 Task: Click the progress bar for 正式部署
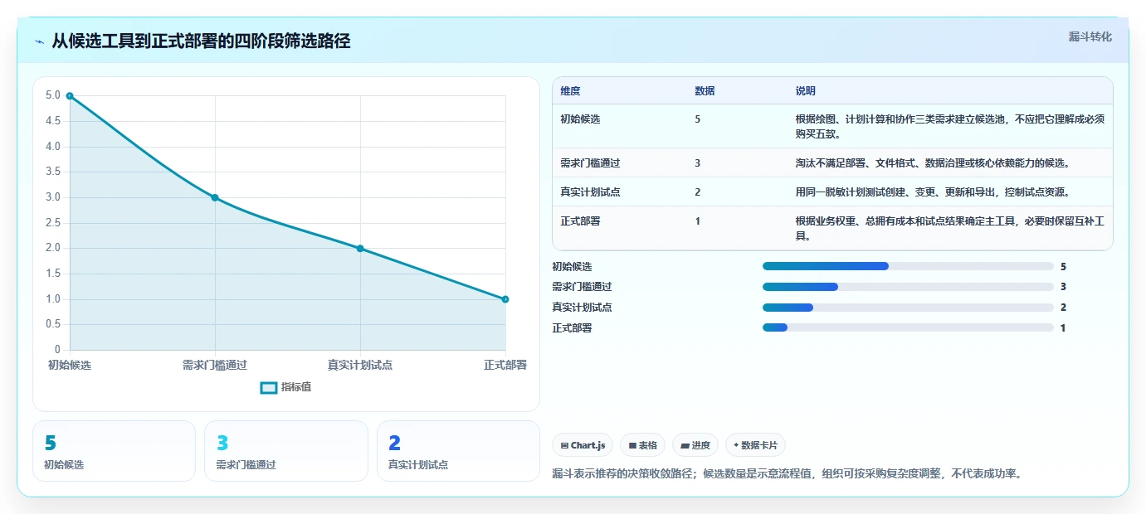(908, 327)
